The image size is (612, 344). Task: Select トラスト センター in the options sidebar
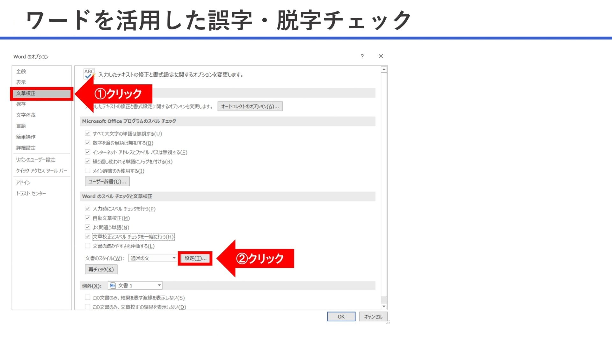coord(41,193)
